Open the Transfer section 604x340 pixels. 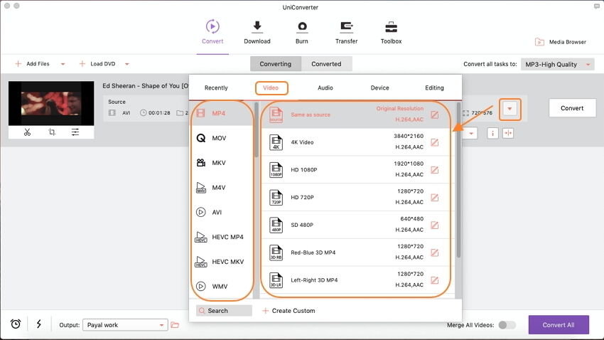(x=346, y=32)
